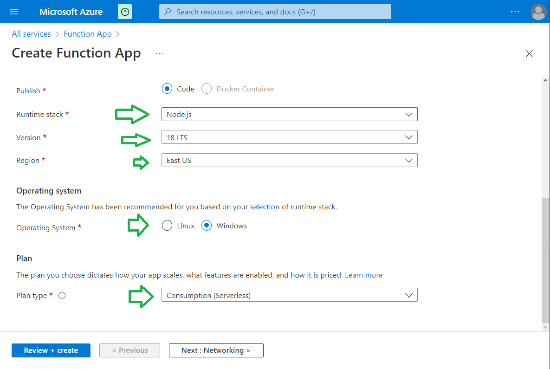The image size is (550, 369).
Task: Click the Publish field label
Action: tap(28, 91)
